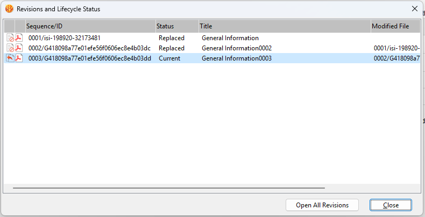This screenshot has width=425, height=217.
Task: Click the replaced-document icon in row 0001
Action: pyautogui.click(x=10, y=38)
